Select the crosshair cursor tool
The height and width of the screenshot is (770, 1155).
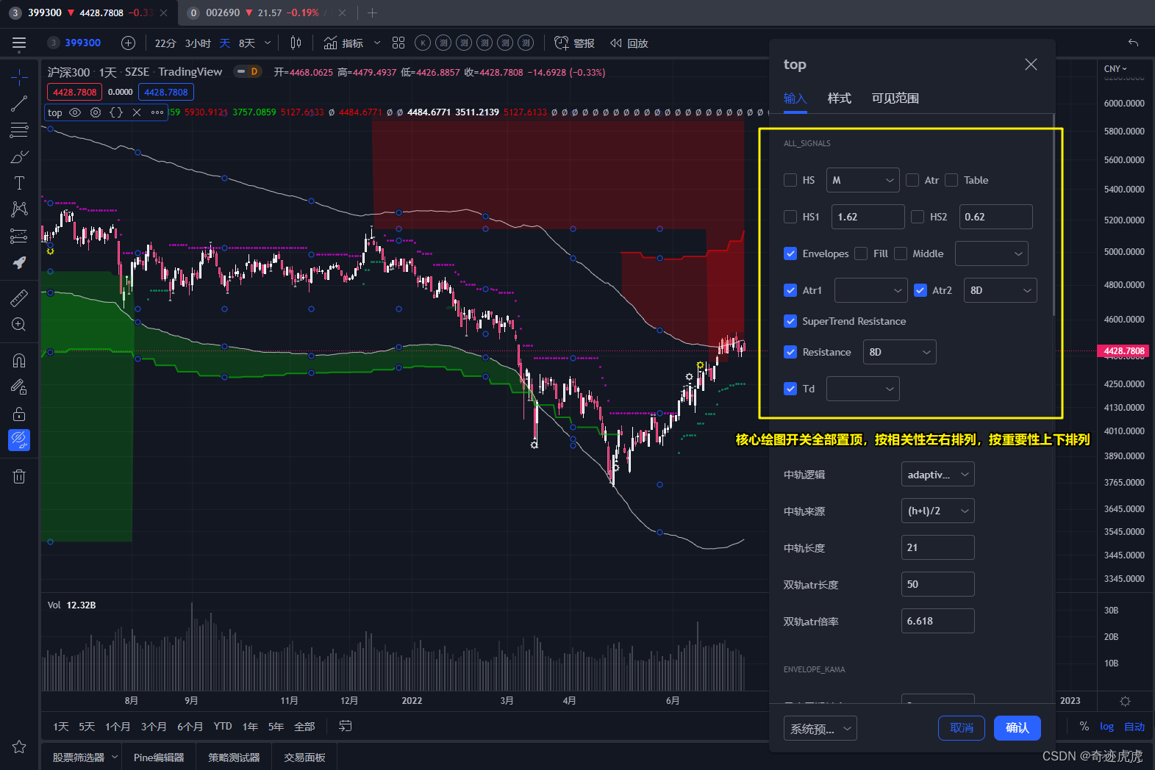pos(19,76)
